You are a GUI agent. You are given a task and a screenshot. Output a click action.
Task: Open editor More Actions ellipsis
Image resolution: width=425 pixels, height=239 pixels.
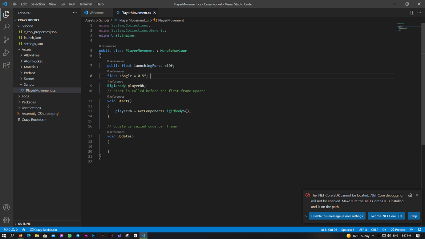(x=419, y=13)
